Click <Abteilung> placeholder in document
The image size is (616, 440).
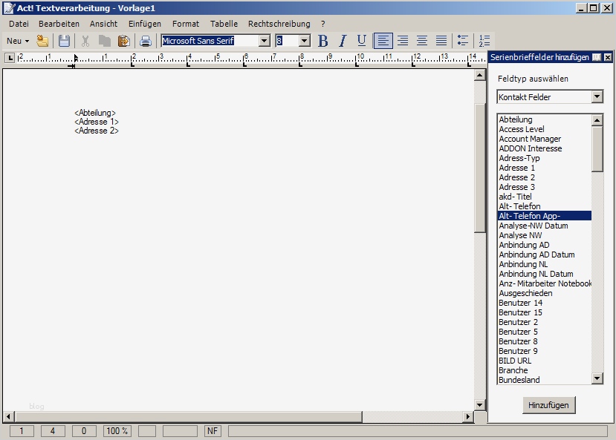pyautogui.click(x=95, y=113)
